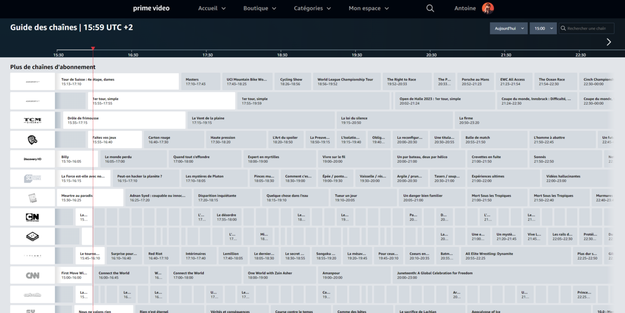Image resolution: width=625 pixels, height=313 pixels.
Task: Open search with the magnifier icon
Action: point(430,8)
